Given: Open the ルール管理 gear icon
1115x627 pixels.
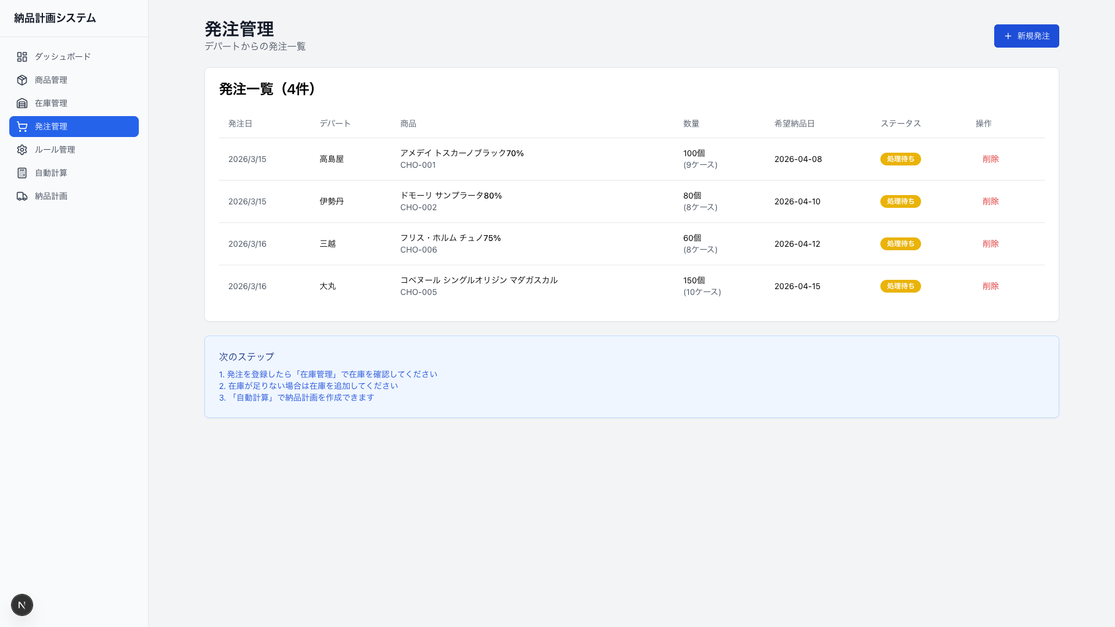Looking at the screenshot, I should (x=22, y=150).
